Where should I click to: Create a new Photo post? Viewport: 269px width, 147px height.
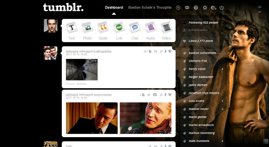click(87, 31)
